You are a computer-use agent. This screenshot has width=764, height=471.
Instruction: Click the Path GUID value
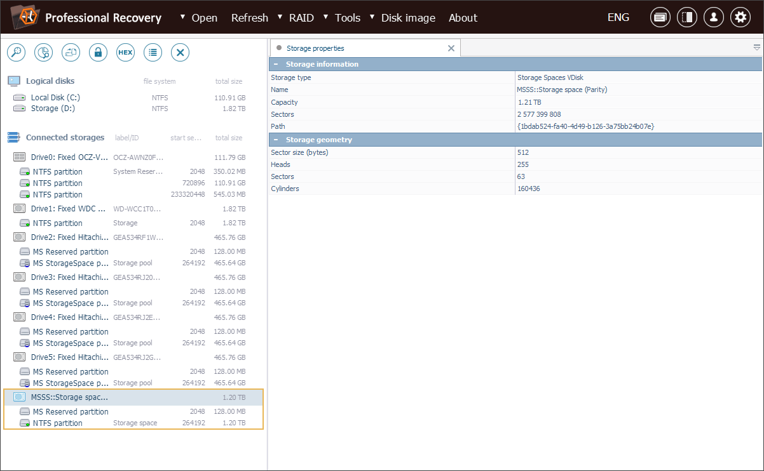click(586, 126)
